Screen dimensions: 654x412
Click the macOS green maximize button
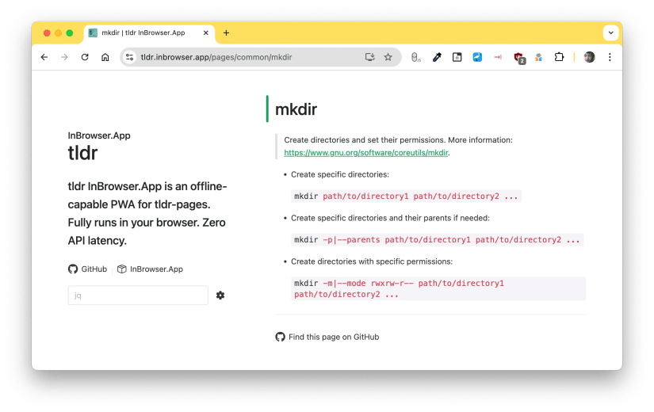click(x=70, y=33)
